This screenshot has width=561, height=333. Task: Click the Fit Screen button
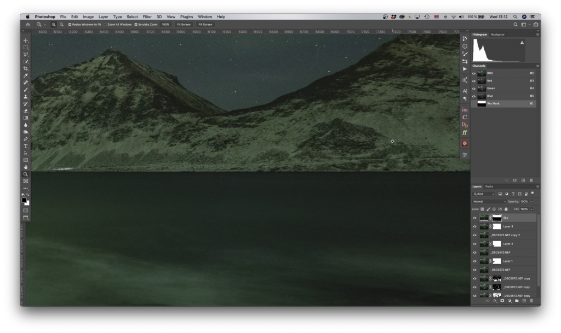click(184, 25)
